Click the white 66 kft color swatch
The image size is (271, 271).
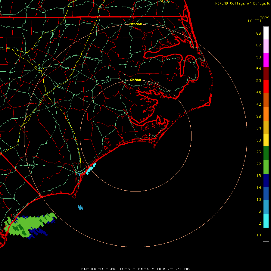(x=266, y=33)
